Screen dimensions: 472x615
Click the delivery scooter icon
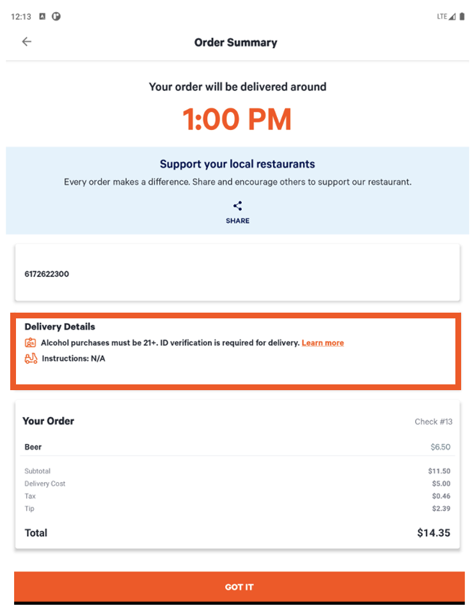31,359
